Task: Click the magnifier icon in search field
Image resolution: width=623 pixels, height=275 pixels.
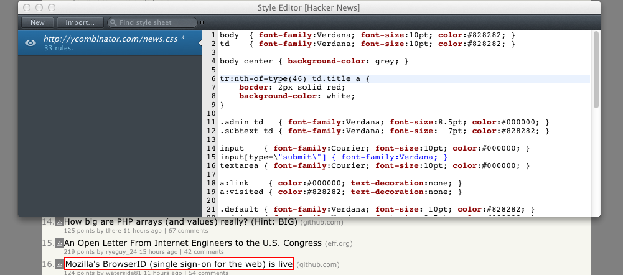Action: pyautogui.click(x=113, y=22)
